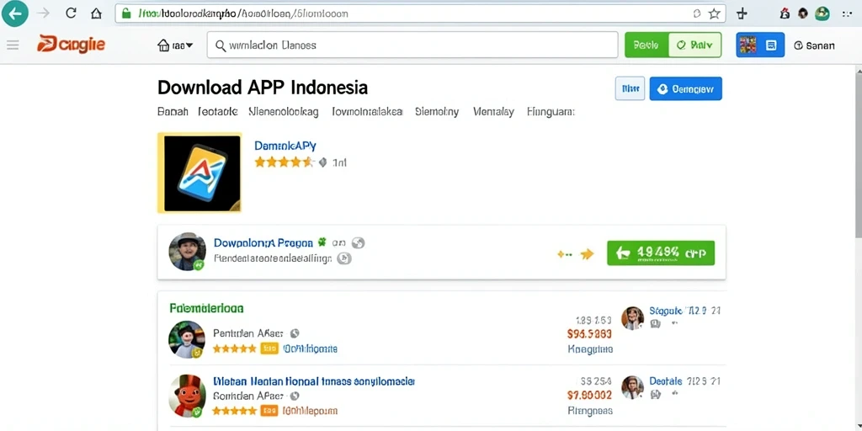The width and height of the screenshot is (862, 431).
Task: Select the fourth tab under the title
Action: (x=367, y=112)
